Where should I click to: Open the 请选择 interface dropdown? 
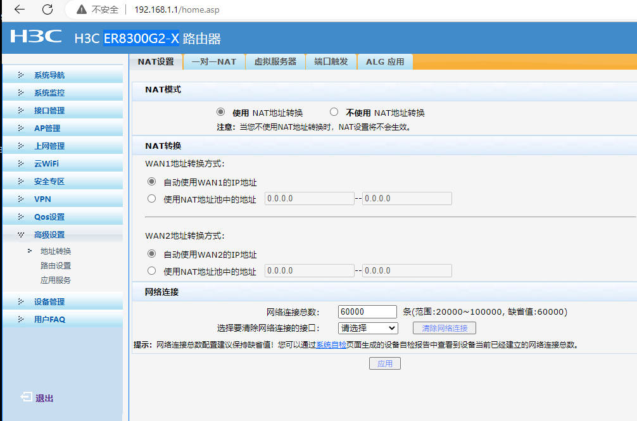[x=368, y=328]
